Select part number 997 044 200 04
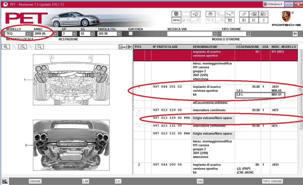Screen dimensions: 303x185 167,164
